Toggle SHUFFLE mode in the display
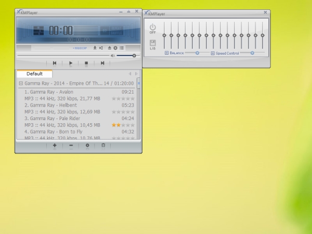 tap(116, 33)
